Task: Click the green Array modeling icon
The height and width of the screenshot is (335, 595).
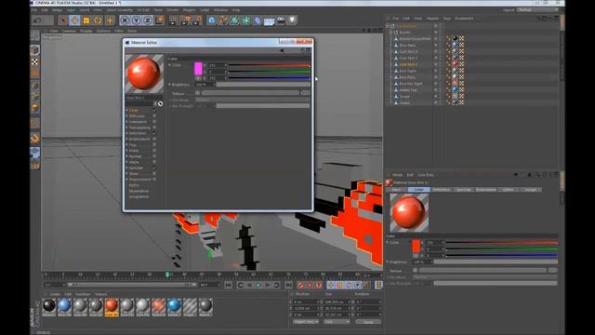Action: pos(245,20)
